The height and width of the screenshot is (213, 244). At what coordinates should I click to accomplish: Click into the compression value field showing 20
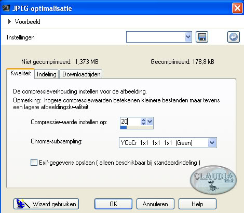(x=130, y=122)
